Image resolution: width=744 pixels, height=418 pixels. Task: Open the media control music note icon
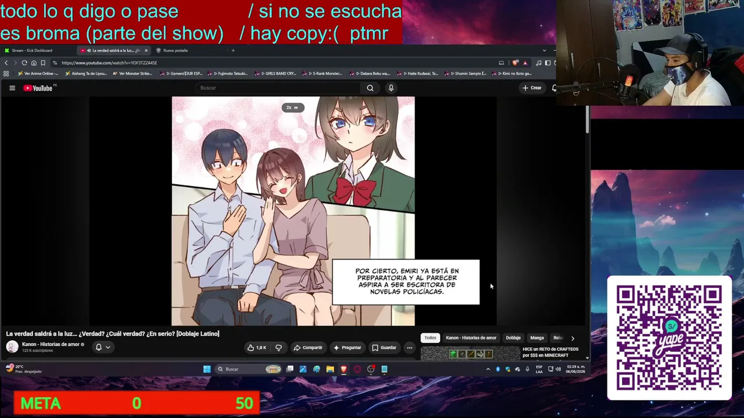(539, 63)
